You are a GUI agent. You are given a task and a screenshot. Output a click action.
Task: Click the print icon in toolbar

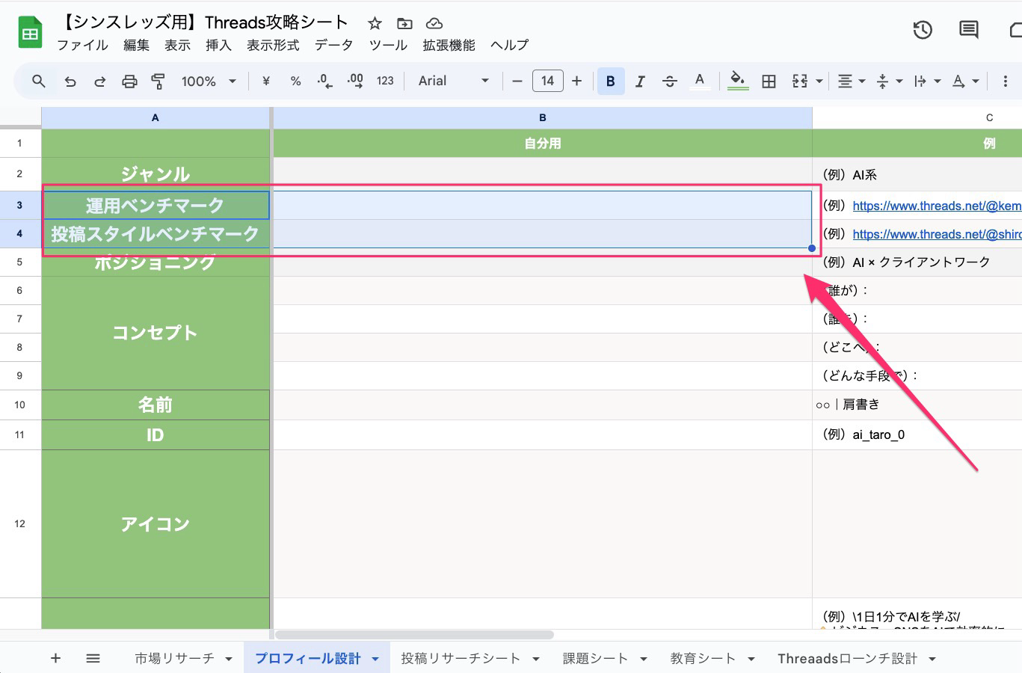[129, 82]
